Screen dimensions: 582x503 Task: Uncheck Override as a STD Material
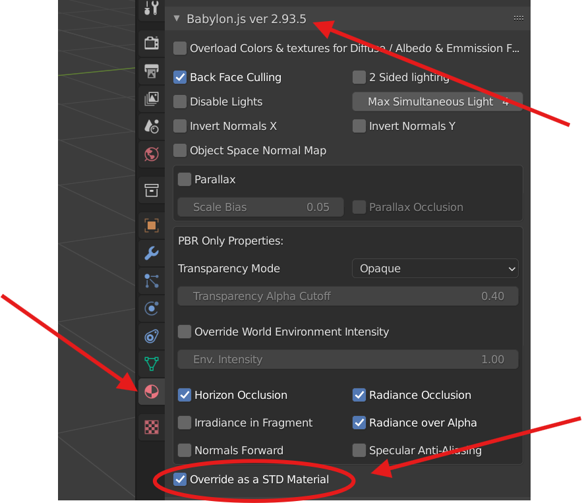pos(180,480)
